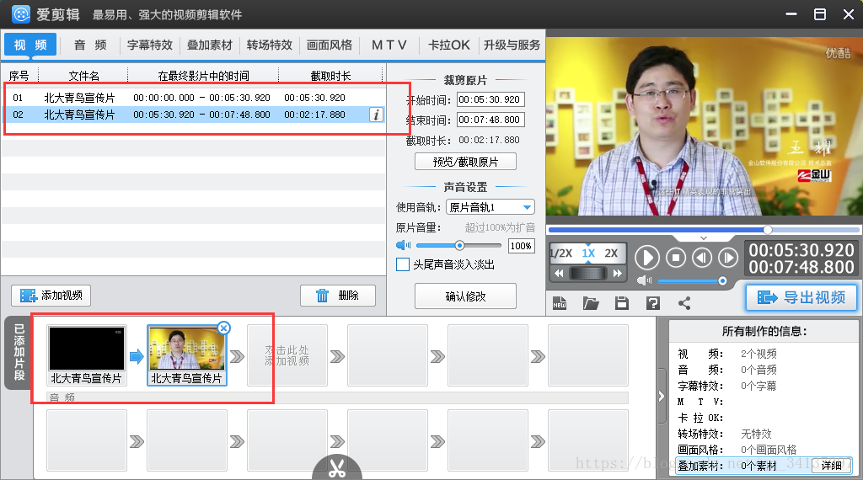Step to previous frame button

[702, 258]
